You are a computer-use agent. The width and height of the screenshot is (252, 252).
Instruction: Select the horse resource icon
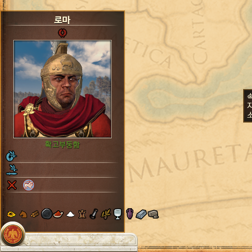[23, 214]
